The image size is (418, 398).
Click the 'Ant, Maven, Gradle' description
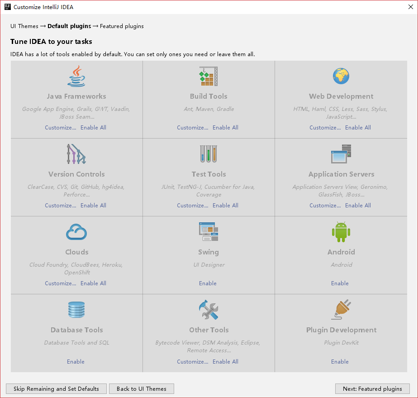tap(209, 109)
